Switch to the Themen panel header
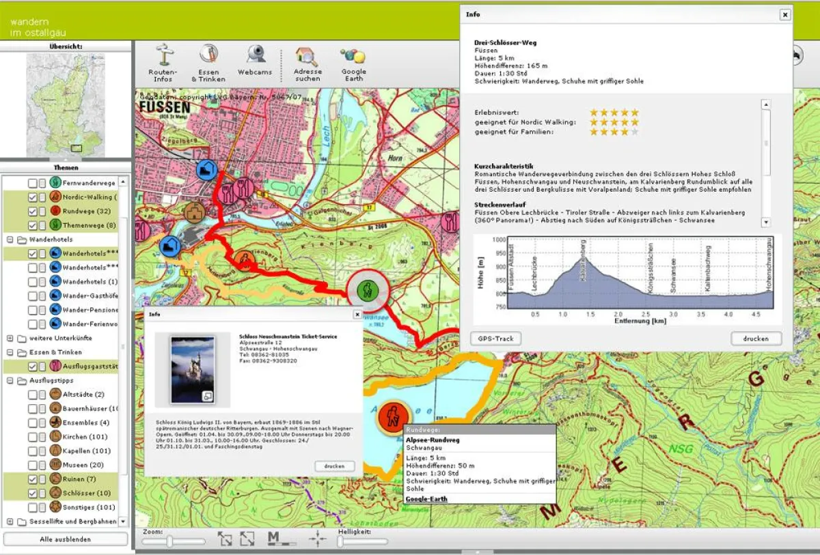The width and height of the screenshot is (820, 555). (x=66, y=167)
